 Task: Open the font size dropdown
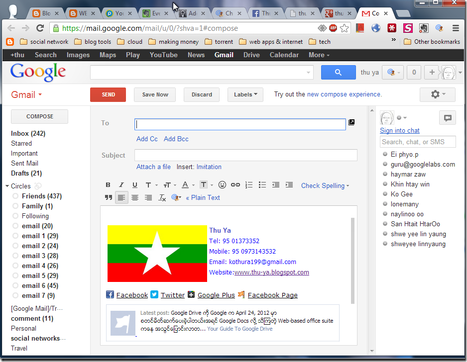[x=170, y=185]
